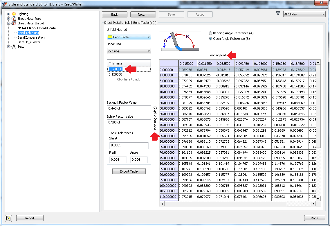Click radius column header 0.093750
Screen dimensions: 330x226
244,63
